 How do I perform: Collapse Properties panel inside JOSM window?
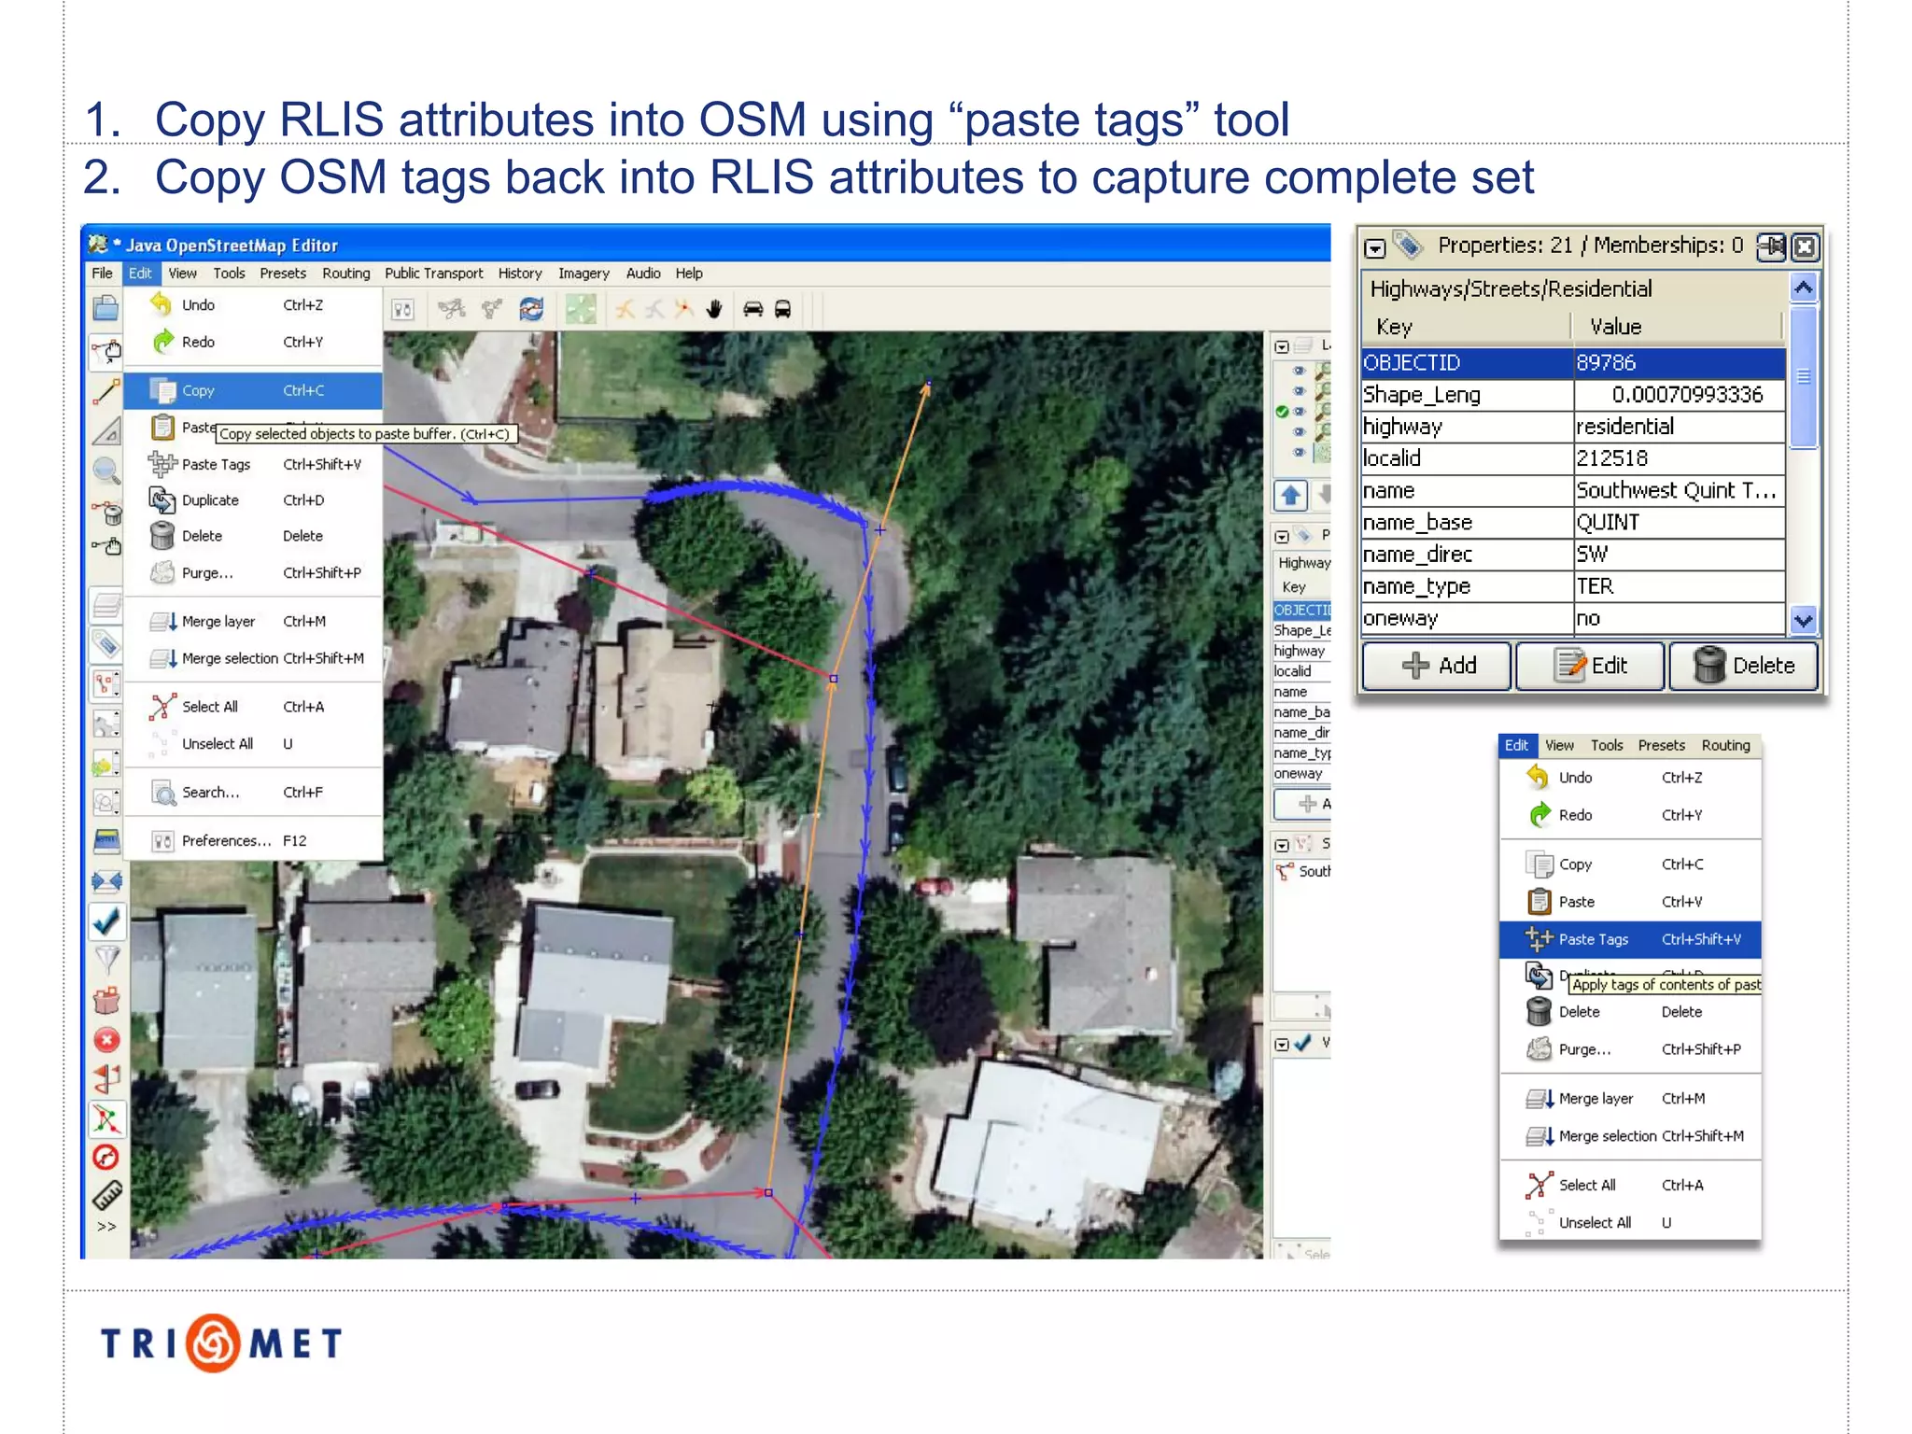tap(1282, 537)
